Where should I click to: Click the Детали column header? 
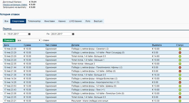pos(75,45)
